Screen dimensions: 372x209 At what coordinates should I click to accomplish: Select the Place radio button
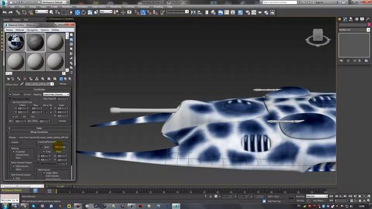pyautogui.click(x=54, y=151)
